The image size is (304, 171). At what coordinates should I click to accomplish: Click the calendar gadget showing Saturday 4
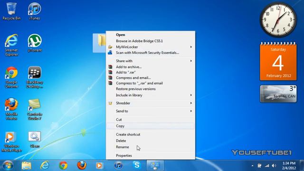click(x=278, y=61)
